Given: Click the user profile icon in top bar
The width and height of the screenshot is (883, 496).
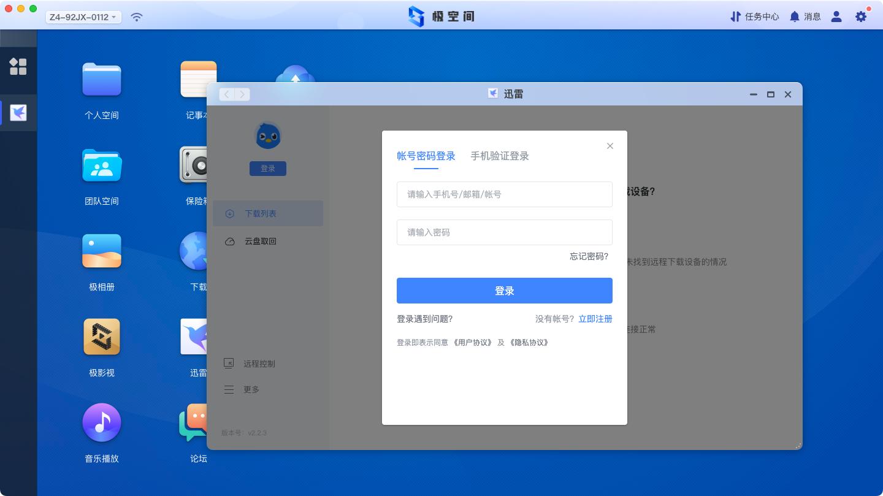Looking at the screenshot, I should pyautogui.click(x=836, y=17).
